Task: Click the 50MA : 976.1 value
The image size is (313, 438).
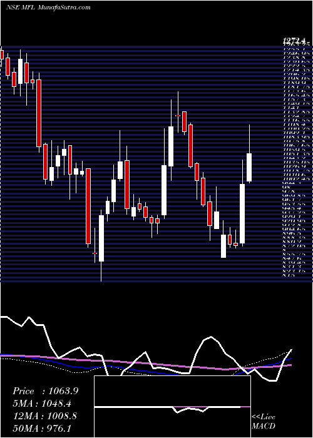Action: pyautogui.click(x=42, y=429)
